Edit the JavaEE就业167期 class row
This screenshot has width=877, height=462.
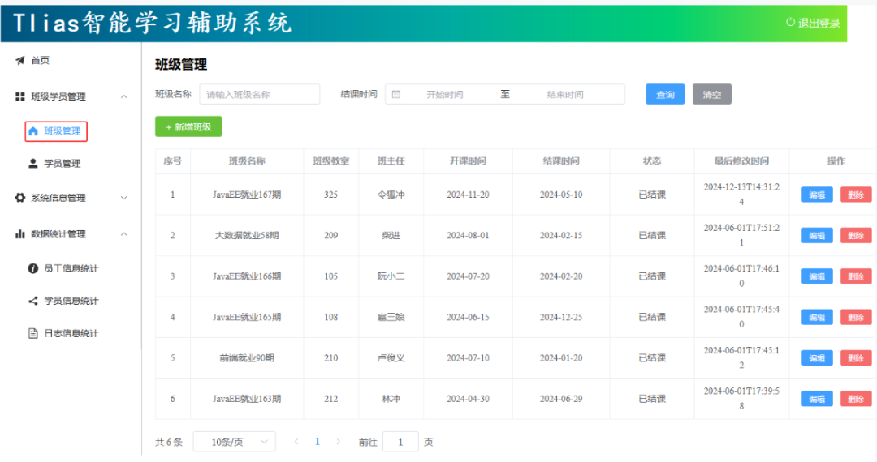[x=817, y=195]
